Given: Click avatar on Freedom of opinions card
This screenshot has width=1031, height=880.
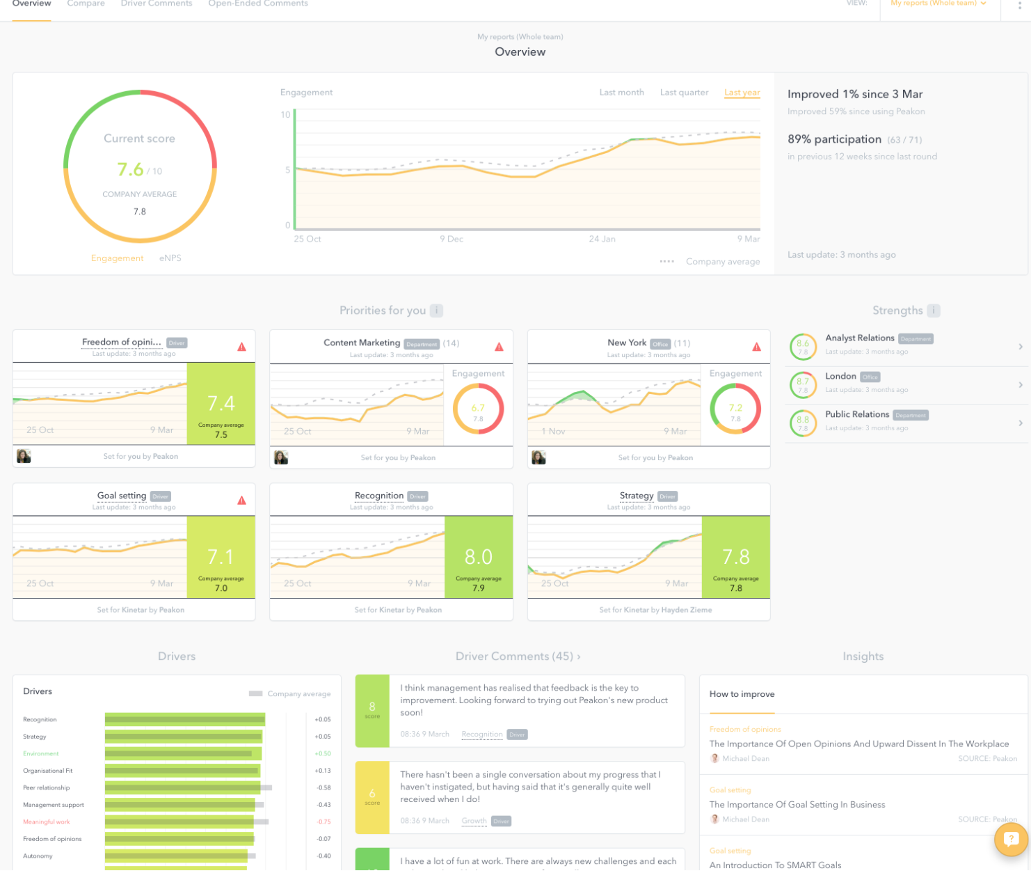Looking at the screenshot, I should click(24, 457).
